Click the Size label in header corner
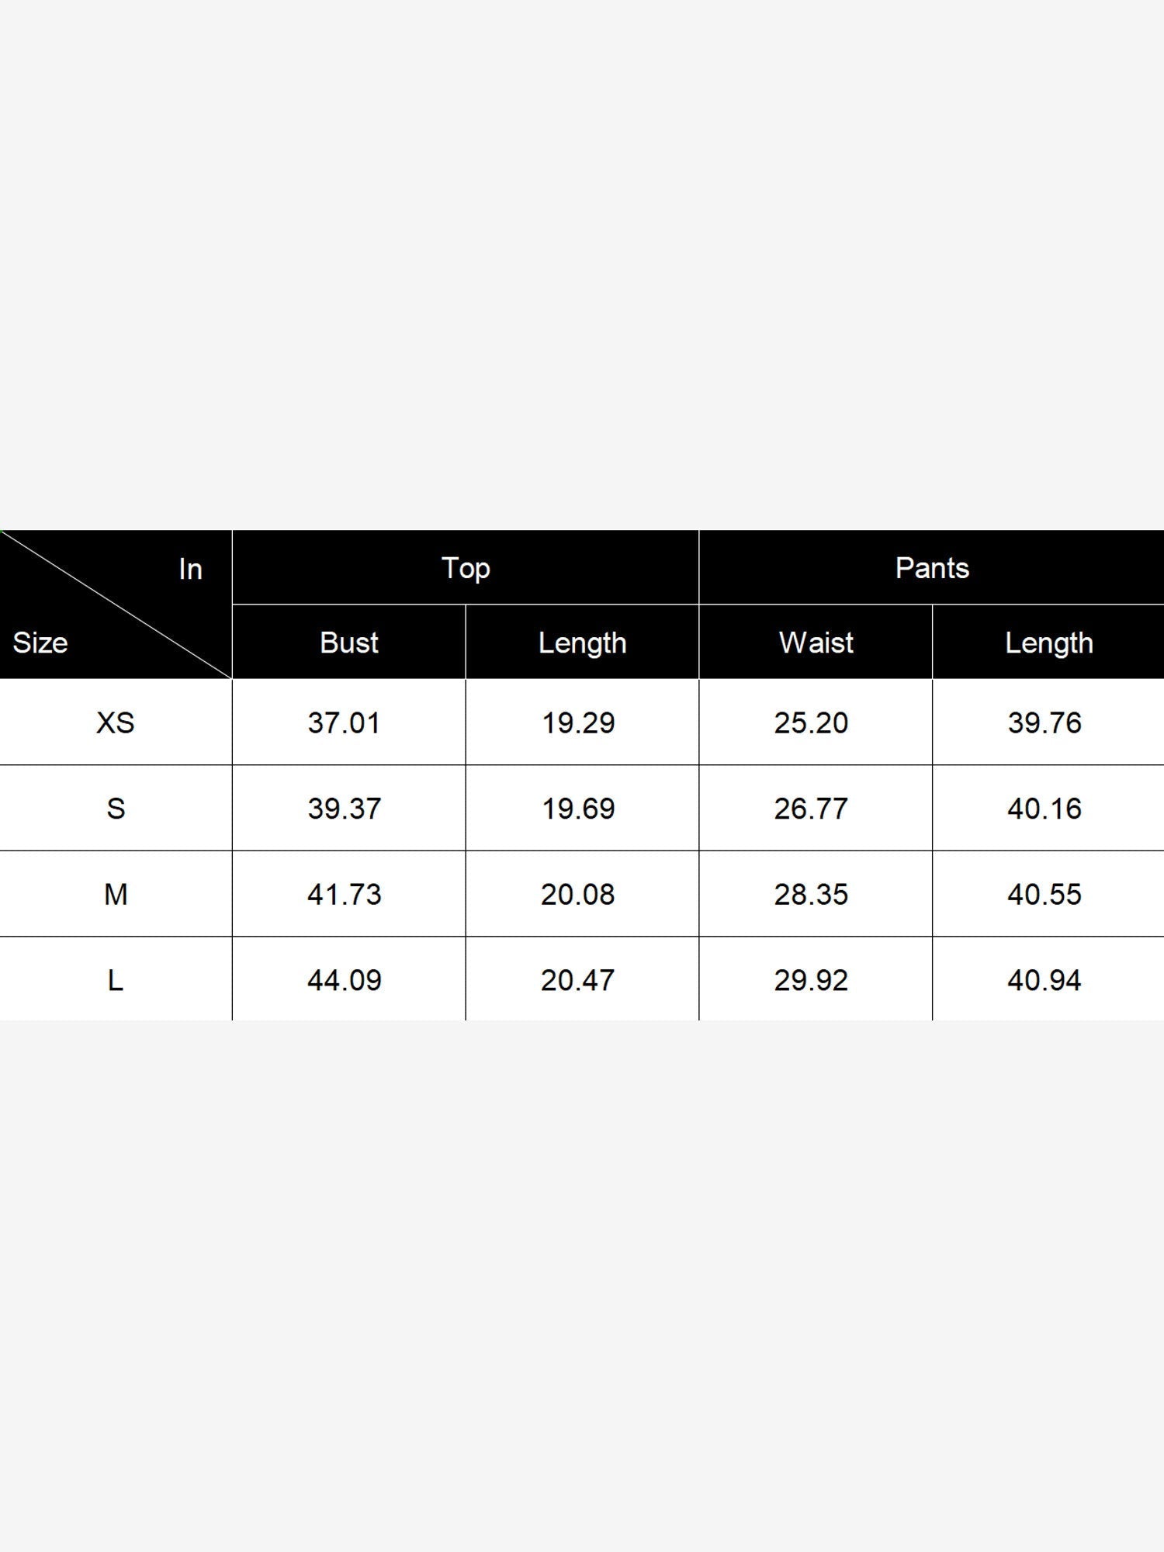This screenshot has height=1552, width=1164. pyautogui.click(x=40, y=643)
